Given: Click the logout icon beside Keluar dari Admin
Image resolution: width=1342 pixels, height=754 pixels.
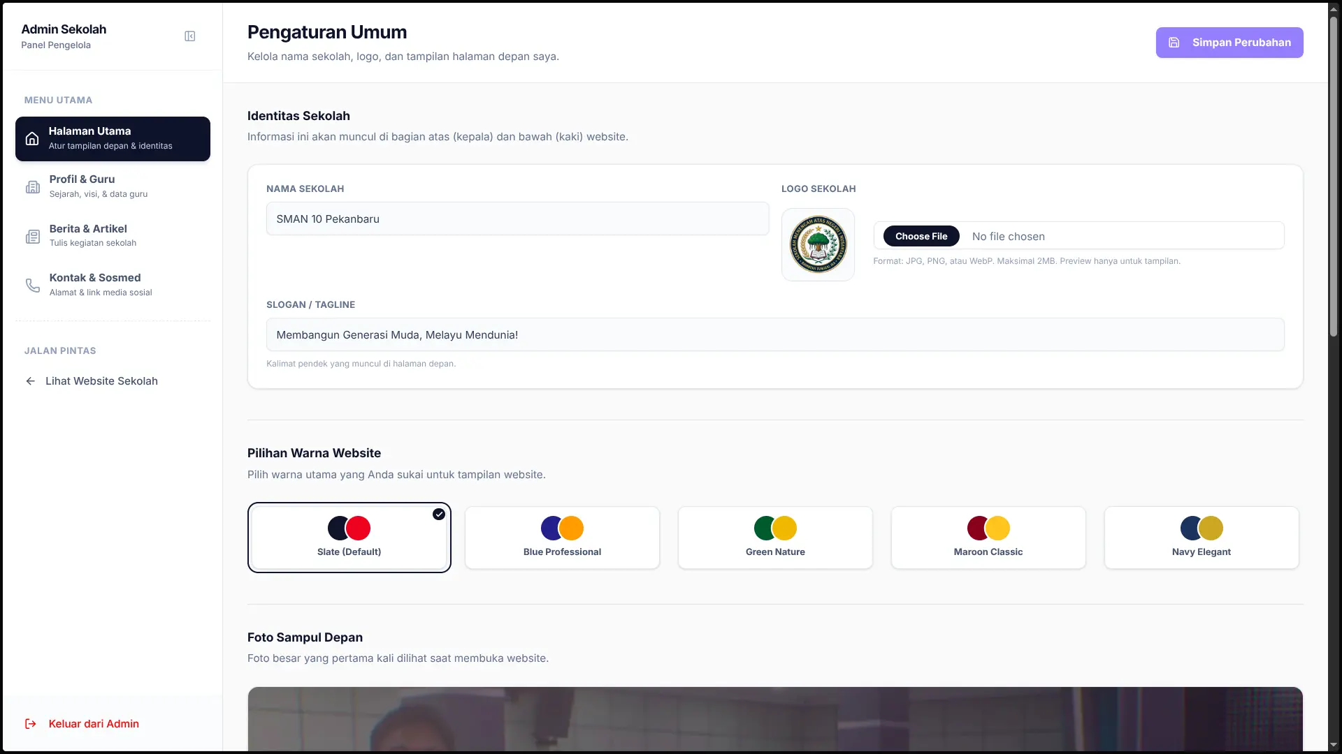Looking at the screenshot, I should click(x=31, y=724).
